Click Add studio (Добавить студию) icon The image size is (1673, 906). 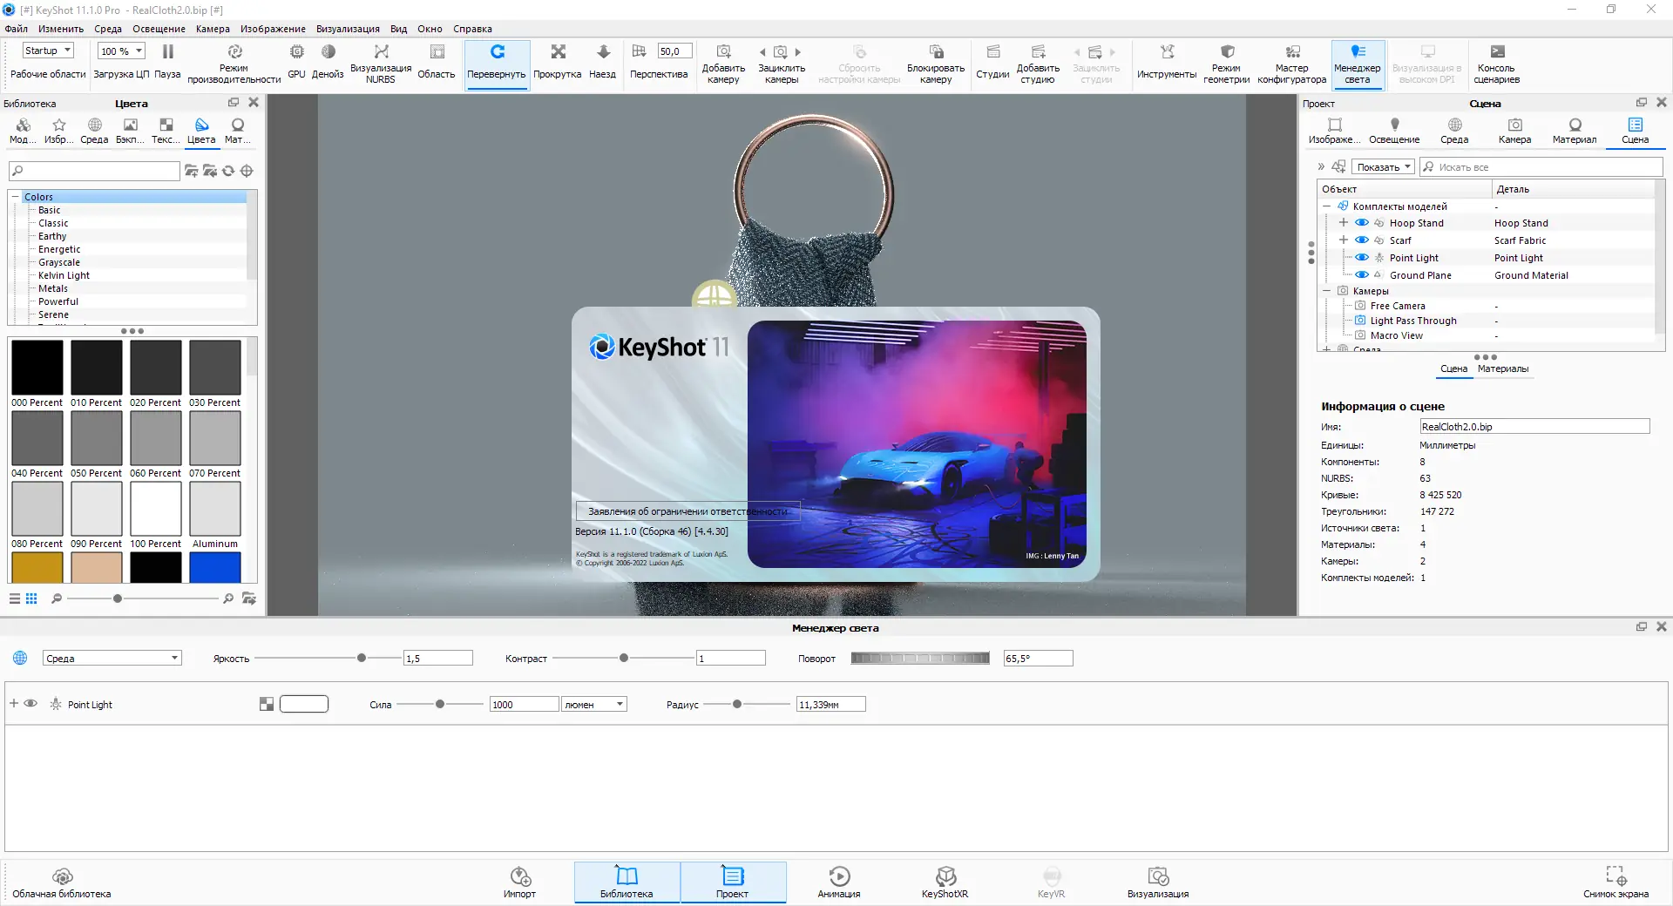click(1038, 52)
